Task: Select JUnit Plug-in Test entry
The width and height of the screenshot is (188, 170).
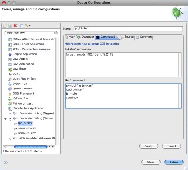Action: tap(24, 79)
